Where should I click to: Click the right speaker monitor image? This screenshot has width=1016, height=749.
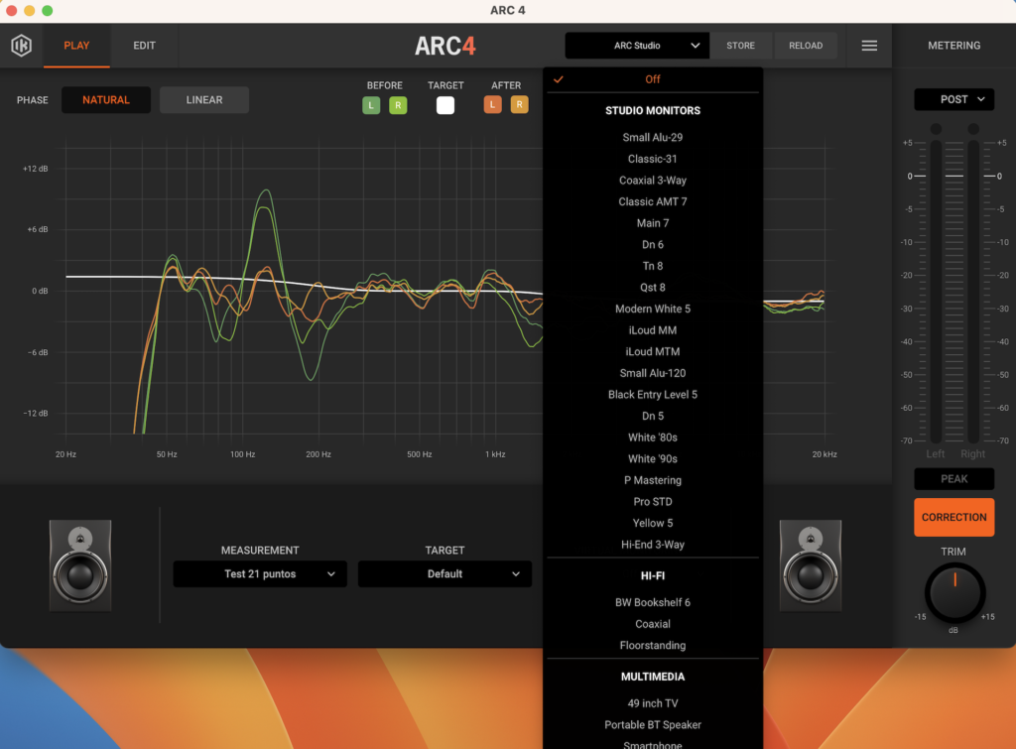810,564
